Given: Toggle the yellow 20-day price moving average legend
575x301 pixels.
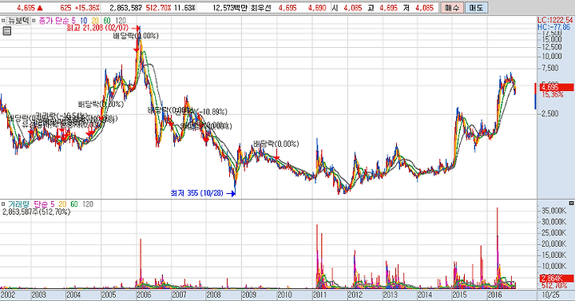Looking at the screenshot, I should tap(95, 21).
